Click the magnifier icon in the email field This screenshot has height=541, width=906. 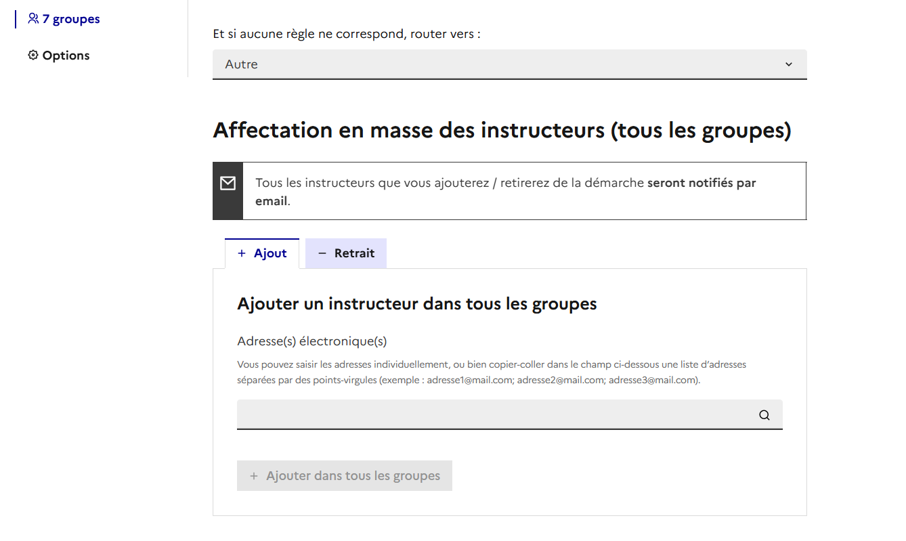(x=764, y=415)
